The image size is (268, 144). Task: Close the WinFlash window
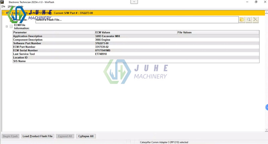click(x=265, y=2)
